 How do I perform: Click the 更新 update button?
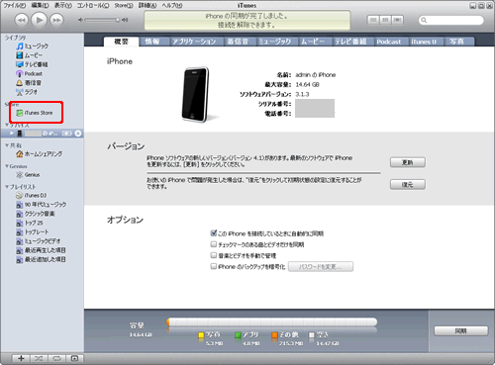pyautogui.click(x=408, y=162)
